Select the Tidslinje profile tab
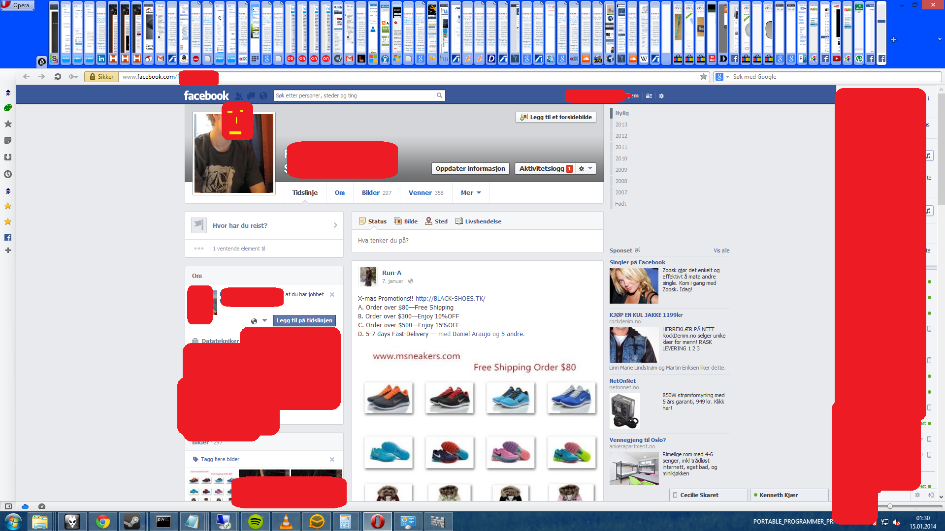The width and height of the screenshot is (945, 531). (x=305, y=192)
